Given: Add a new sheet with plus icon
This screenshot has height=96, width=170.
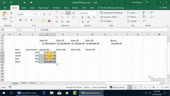Looking at the screenshot, I should [x=42, y=83].
